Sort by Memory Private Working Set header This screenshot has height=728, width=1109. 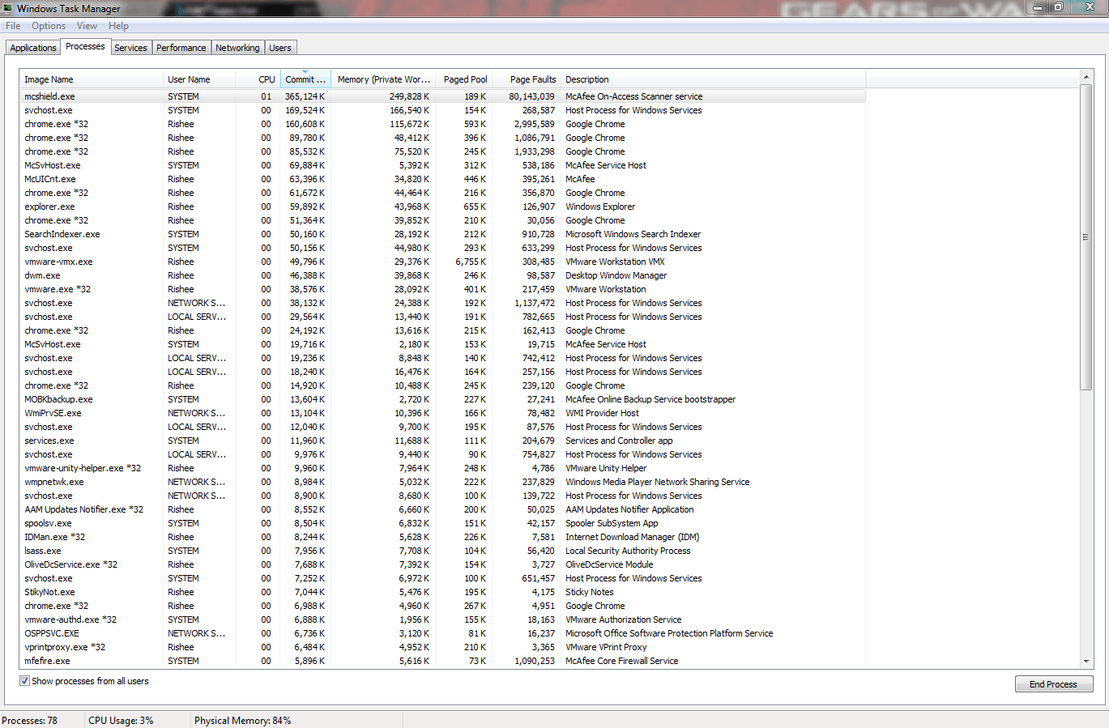click(x=383, y=79)
